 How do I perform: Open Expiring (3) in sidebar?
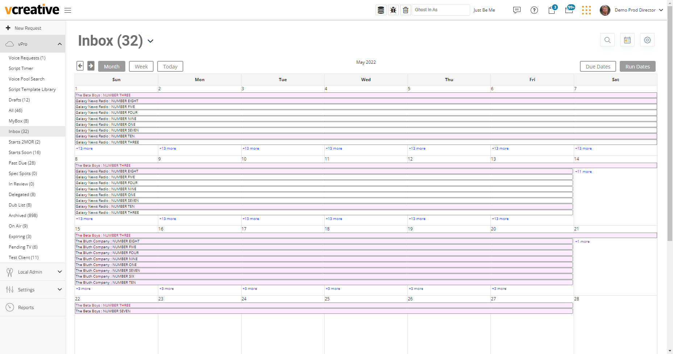point(20,237)
